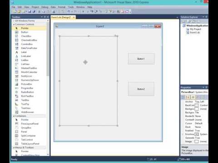Choose the Panel container control
218x163 pixels.
(x=29, y=132)
